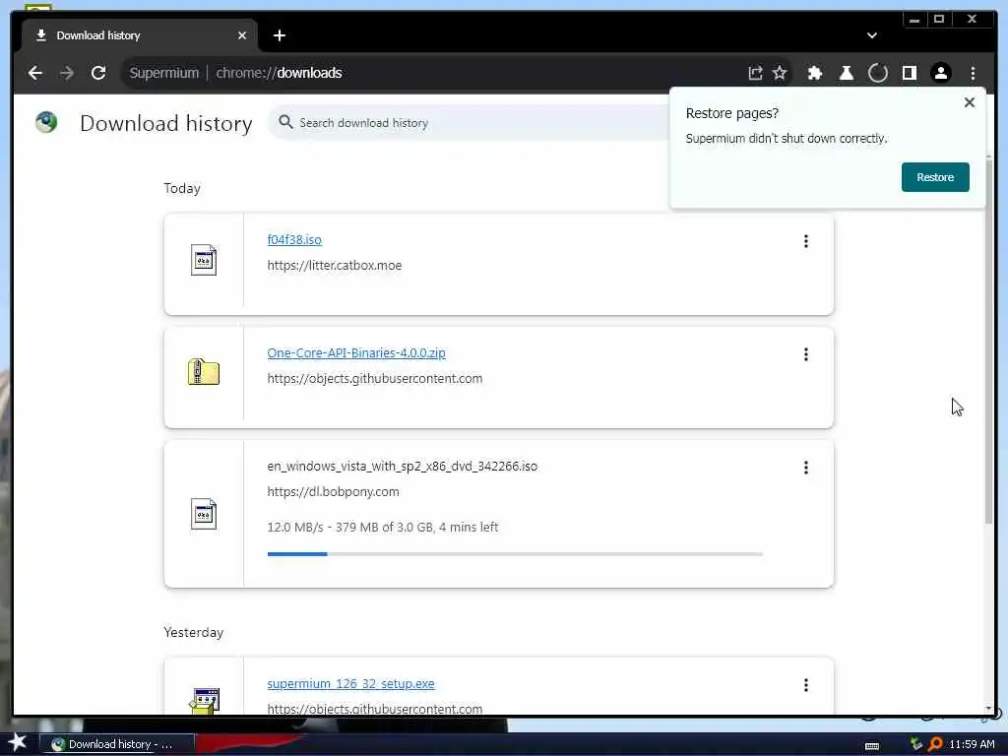Click en_windows_vista_with_sp2 iso file name
The width and height of the screenshot is (1008, 756).
click(x=403, y=466)
